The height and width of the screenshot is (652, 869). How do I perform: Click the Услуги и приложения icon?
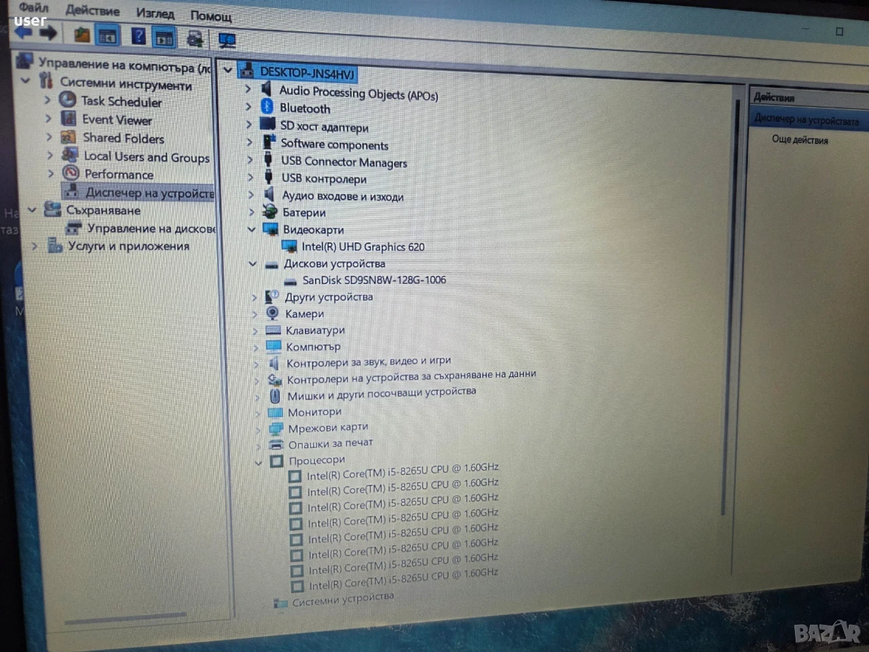click(56, 245)
